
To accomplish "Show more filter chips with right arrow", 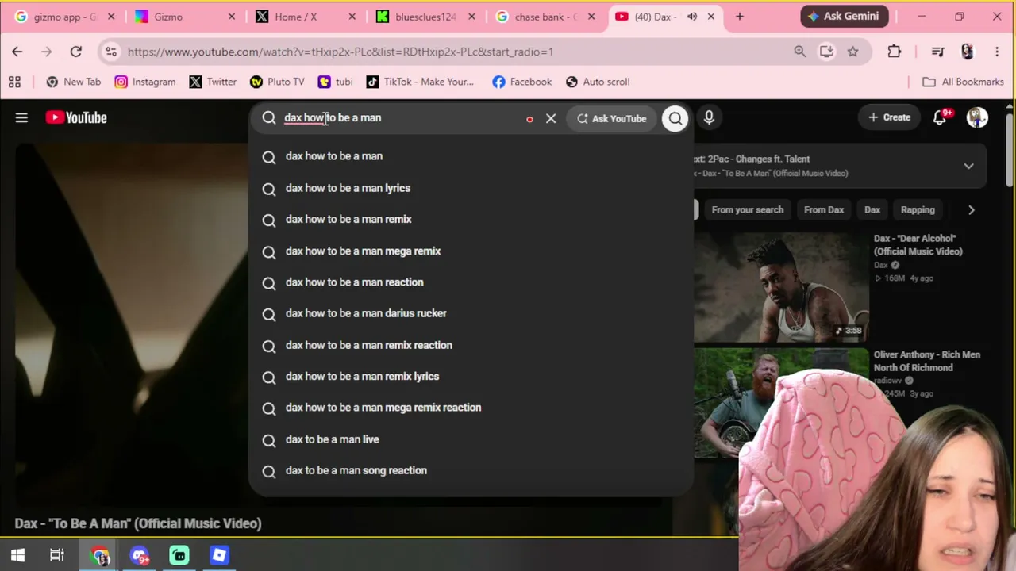I will [x=971, y=210].
